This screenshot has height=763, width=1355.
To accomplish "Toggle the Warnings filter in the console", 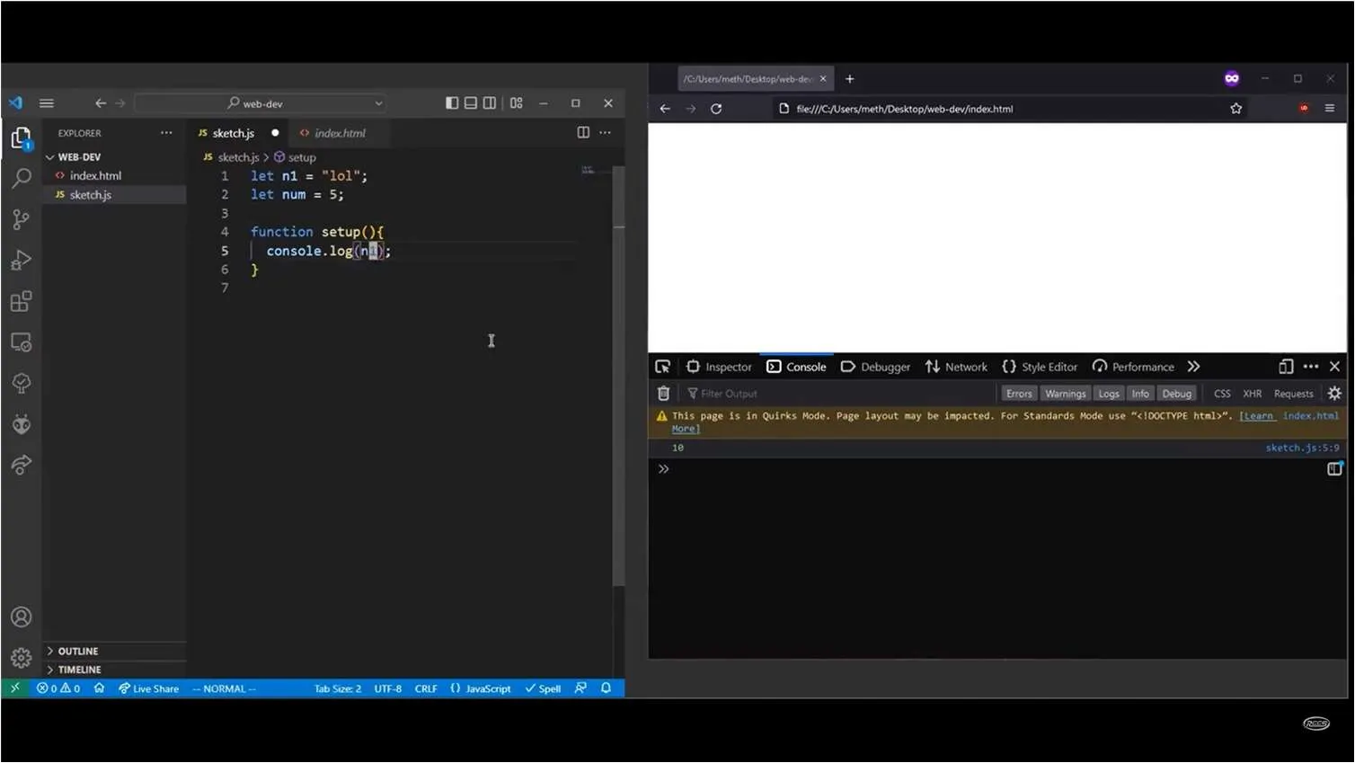I will [x=1065, y=393].
